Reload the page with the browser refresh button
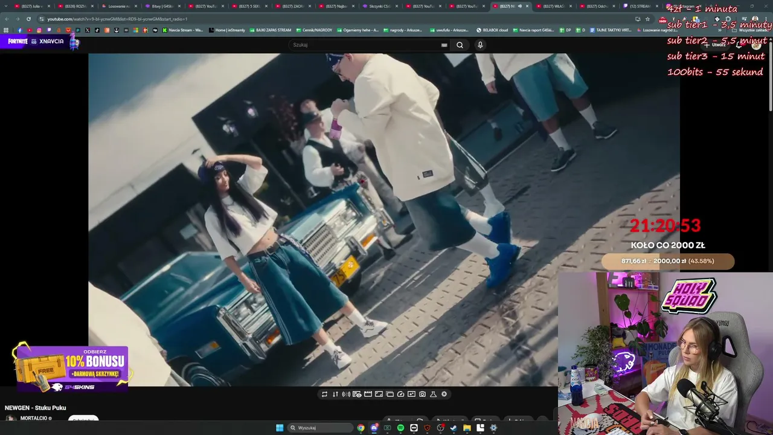773x435 pixels. (x=28, y=19)
